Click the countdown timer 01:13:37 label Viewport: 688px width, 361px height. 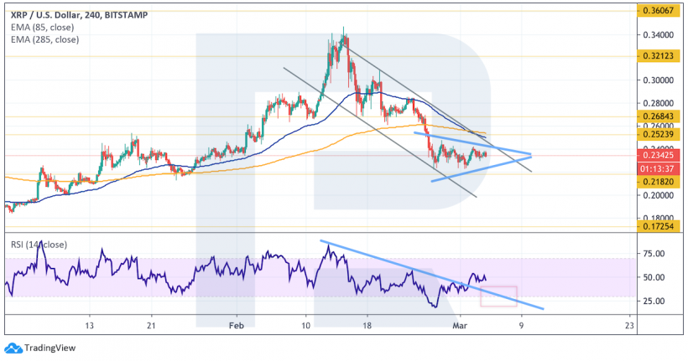[658, 167]
